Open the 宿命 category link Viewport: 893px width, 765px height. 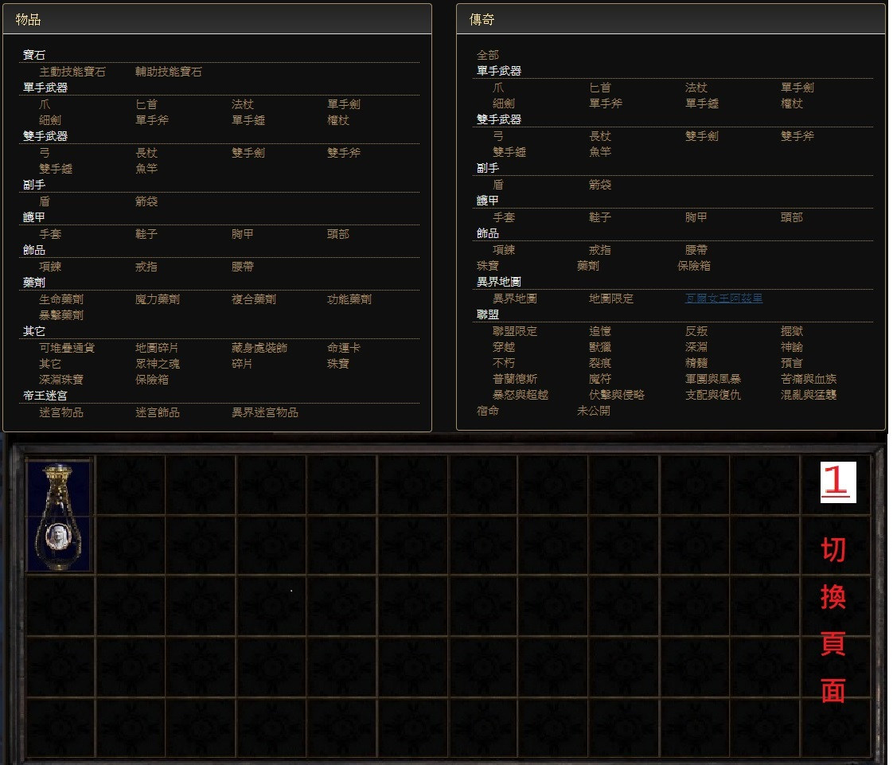[x=488, y=411]
